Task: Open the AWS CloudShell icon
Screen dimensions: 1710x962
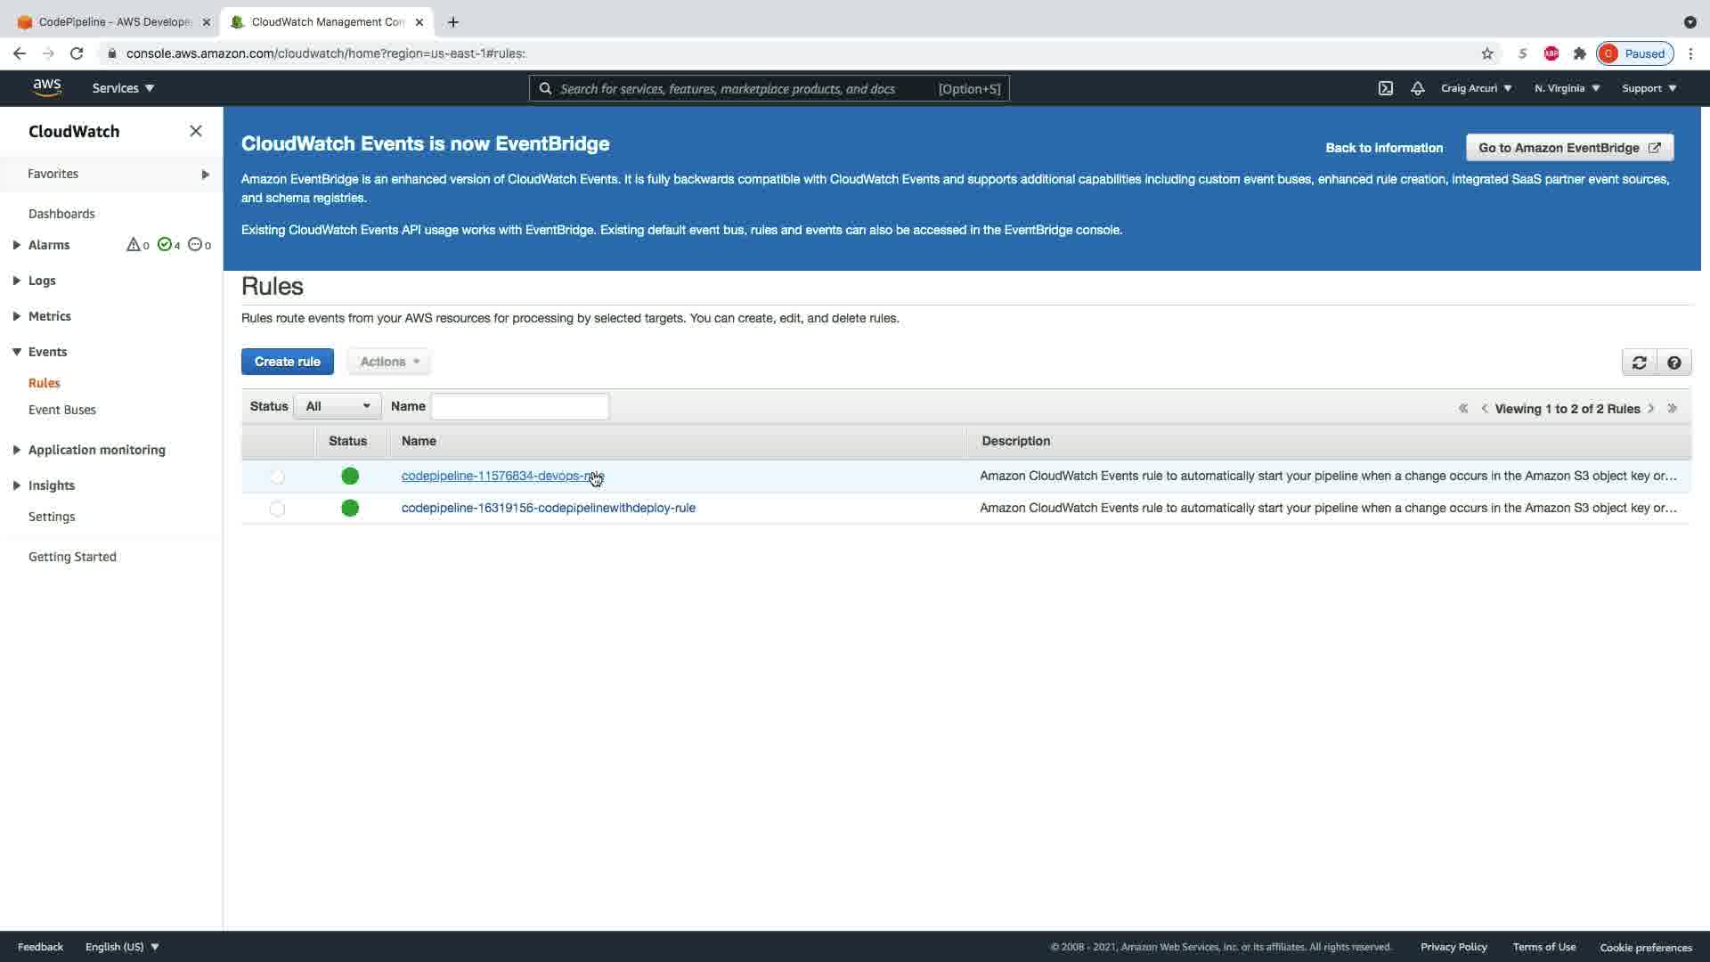Action: (1385, 88)
